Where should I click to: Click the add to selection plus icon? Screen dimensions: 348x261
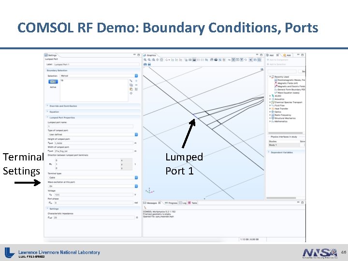click(136, 81)
